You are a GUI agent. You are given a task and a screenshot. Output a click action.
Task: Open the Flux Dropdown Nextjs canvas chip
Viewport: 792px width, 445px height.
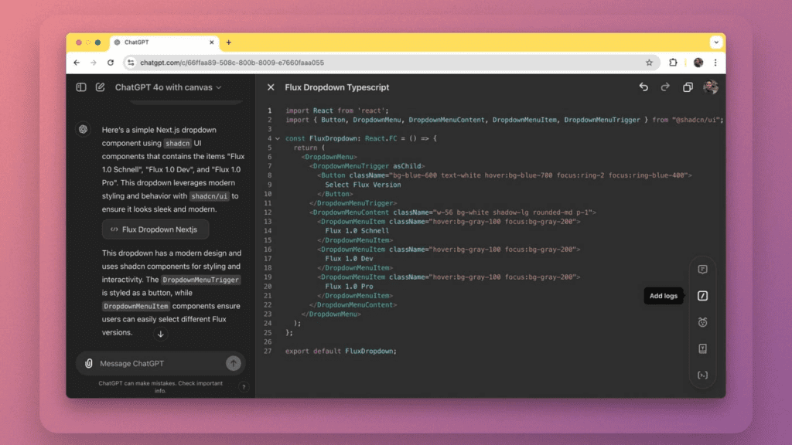pos(155,229)
